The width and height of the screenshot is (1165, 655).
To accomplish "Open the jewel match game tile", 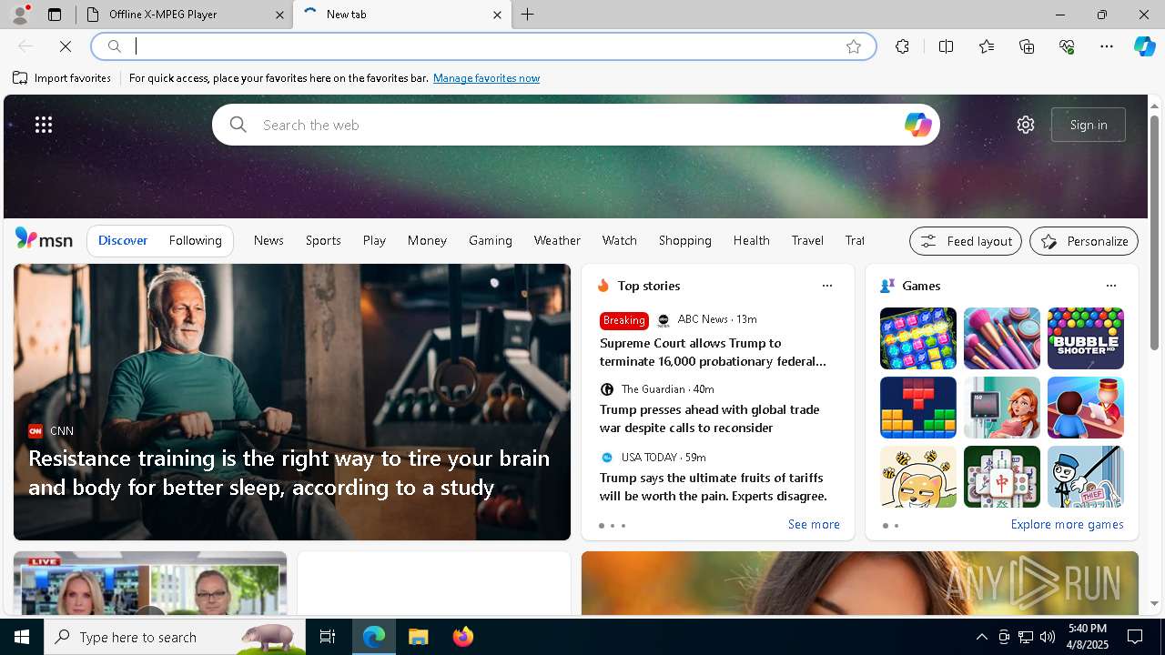I will point(918,338).
